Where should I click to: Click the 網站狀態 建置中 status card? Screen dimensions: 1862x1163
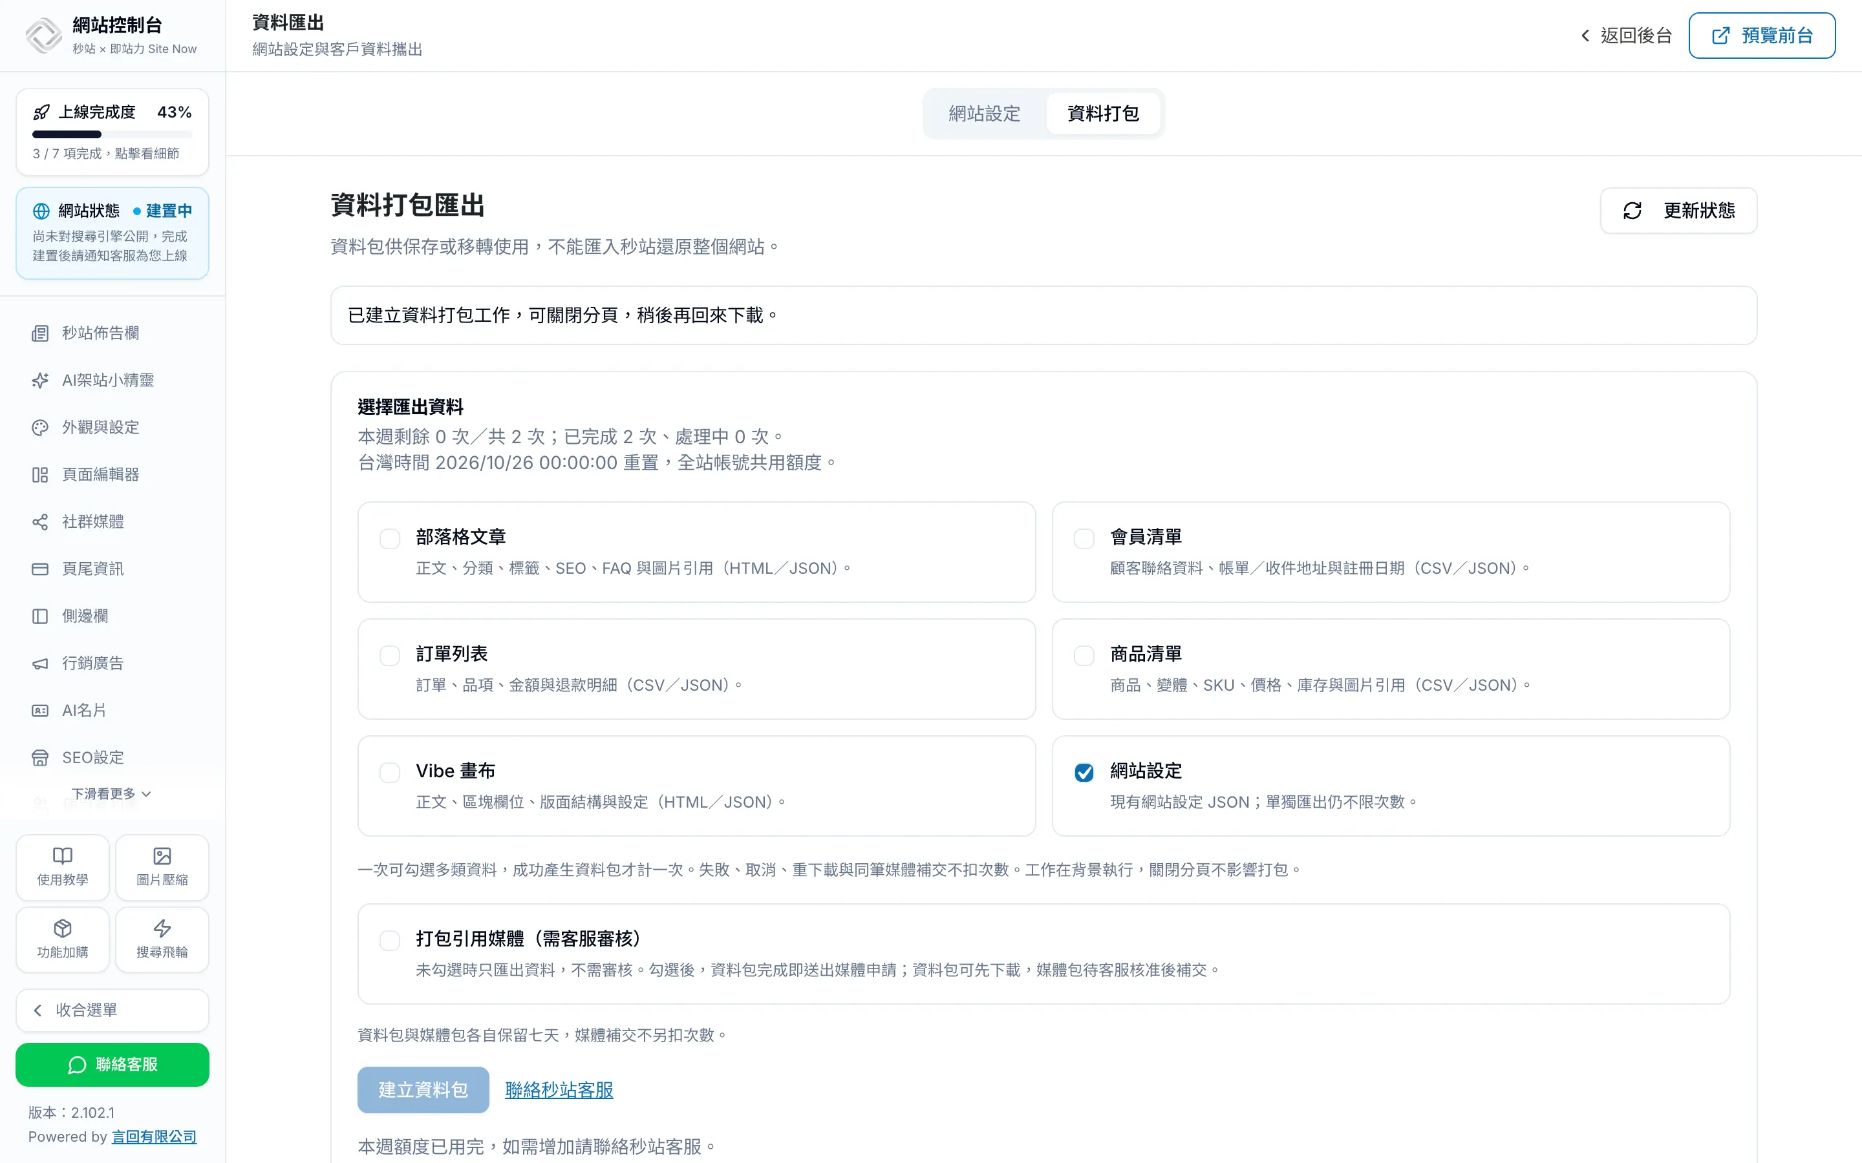pyautogui.click(x=112, y=233)
